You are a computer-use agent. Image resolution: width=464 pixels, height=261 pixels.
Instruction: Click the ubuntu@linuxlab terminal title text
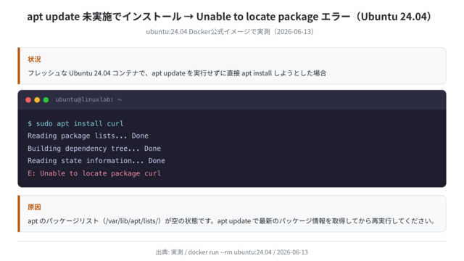pos(88,100)
